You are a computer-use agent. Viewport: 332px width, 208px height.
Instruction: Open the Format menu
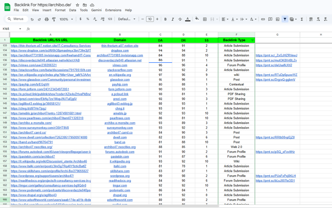pyautogui.click(x=60, y=10)
